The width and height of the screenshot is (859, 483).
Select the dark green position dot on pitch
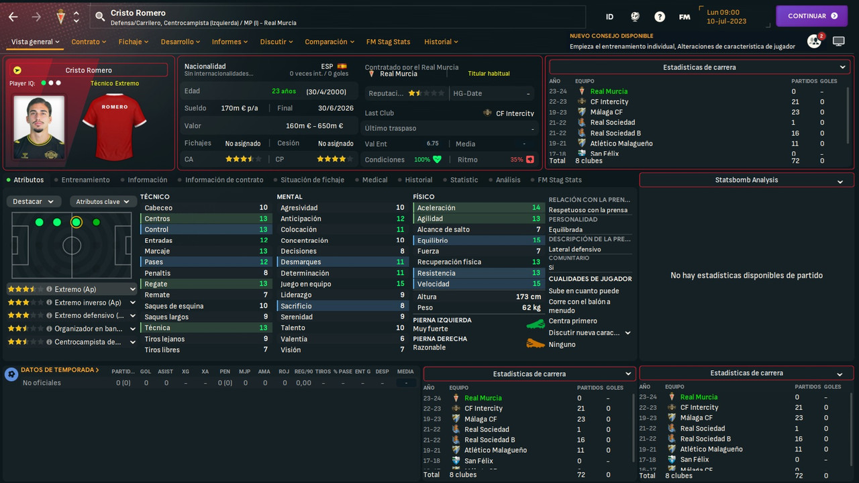point(96,222)
